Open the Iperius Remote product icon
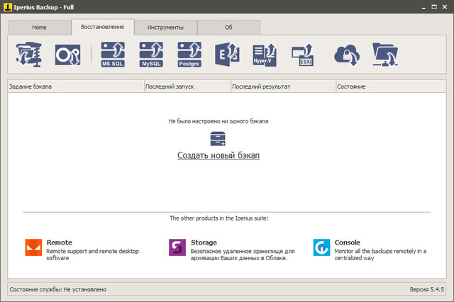The image size is (454, 302). (33, 247)
